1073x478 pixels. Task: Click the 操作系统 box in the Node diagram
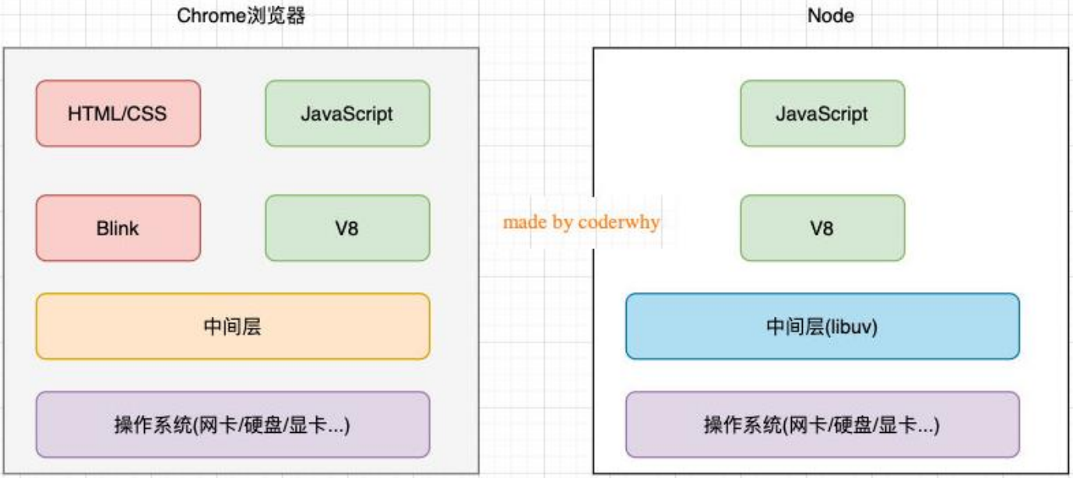822,425
